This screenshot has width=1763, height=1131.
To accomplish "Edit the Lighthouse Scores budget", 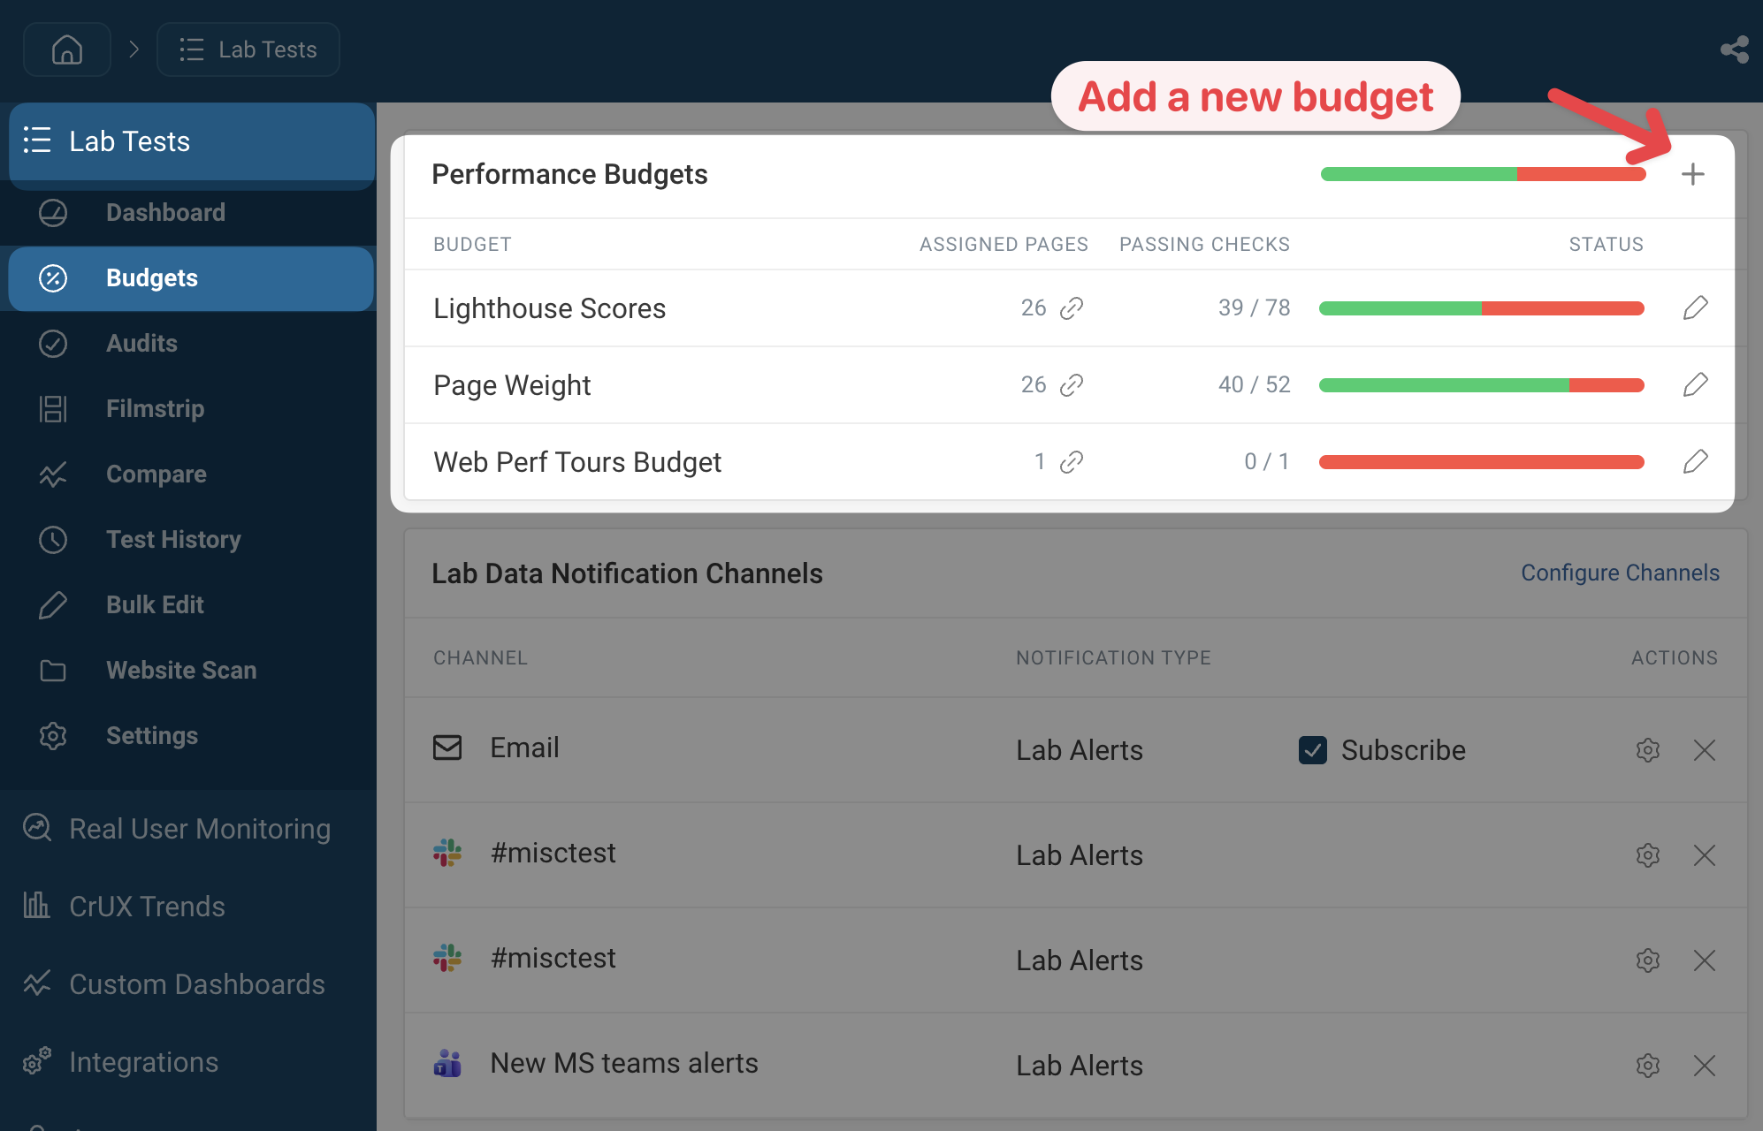I will pos(1696,307).
